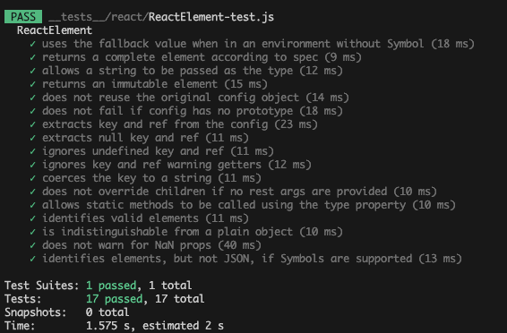
Task: Select the ReactElement describe heading
Action: 55,30
